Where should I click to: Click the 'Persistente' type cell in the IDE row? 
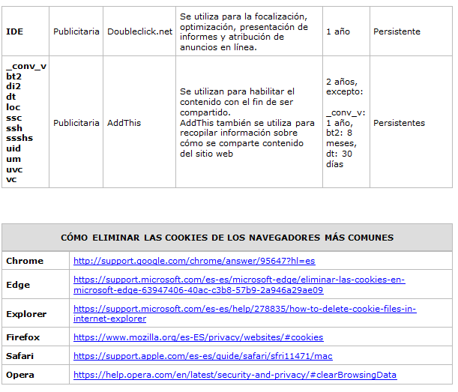point(397,31)
